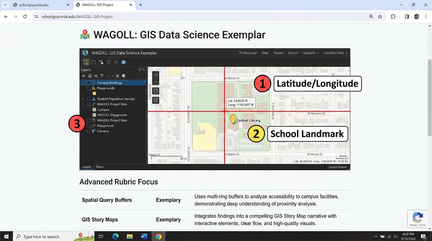
Task: Expand the Student Population Density layer
Action: (84, 99)
